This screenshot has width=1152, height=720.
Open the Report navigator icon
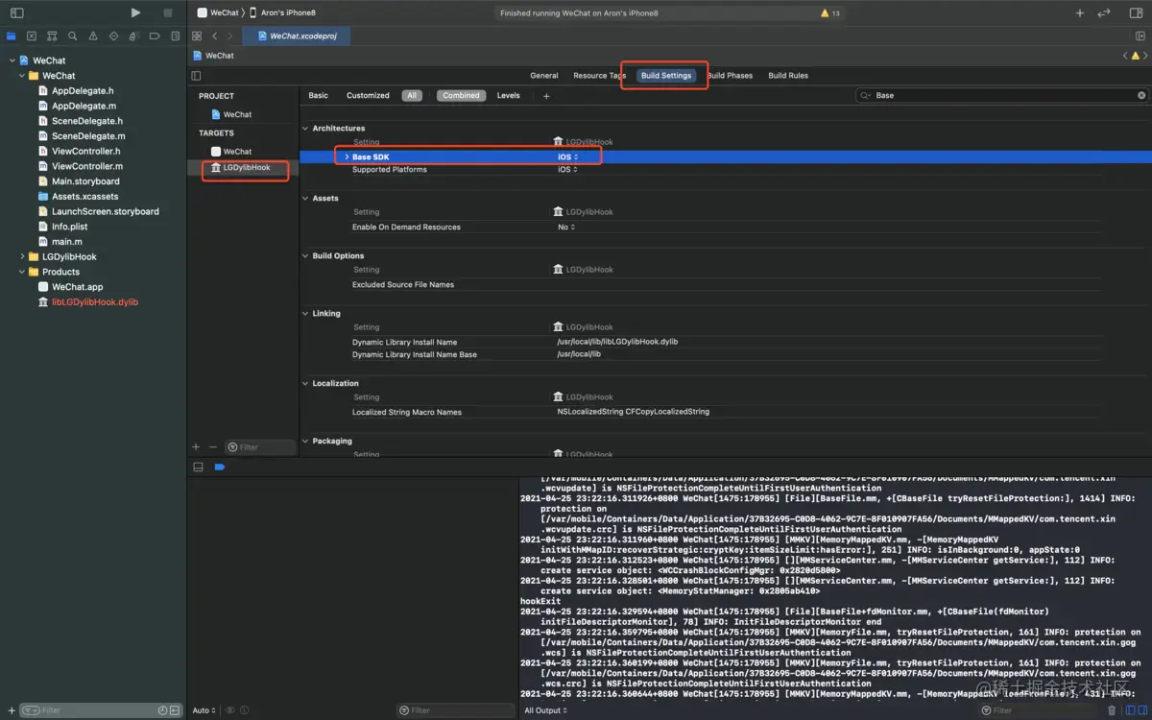pos(175,36)
